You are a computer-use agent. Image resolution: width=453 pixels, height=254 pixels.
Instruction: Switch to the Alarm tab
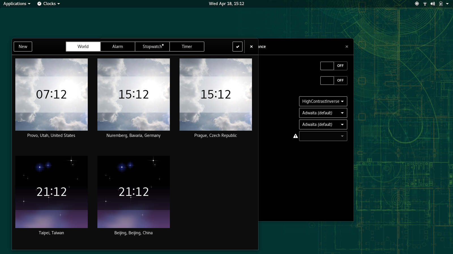point(117,47)
